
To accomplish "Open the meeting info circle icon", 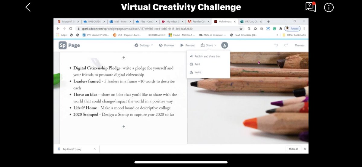I will click(x=329, y=7).
